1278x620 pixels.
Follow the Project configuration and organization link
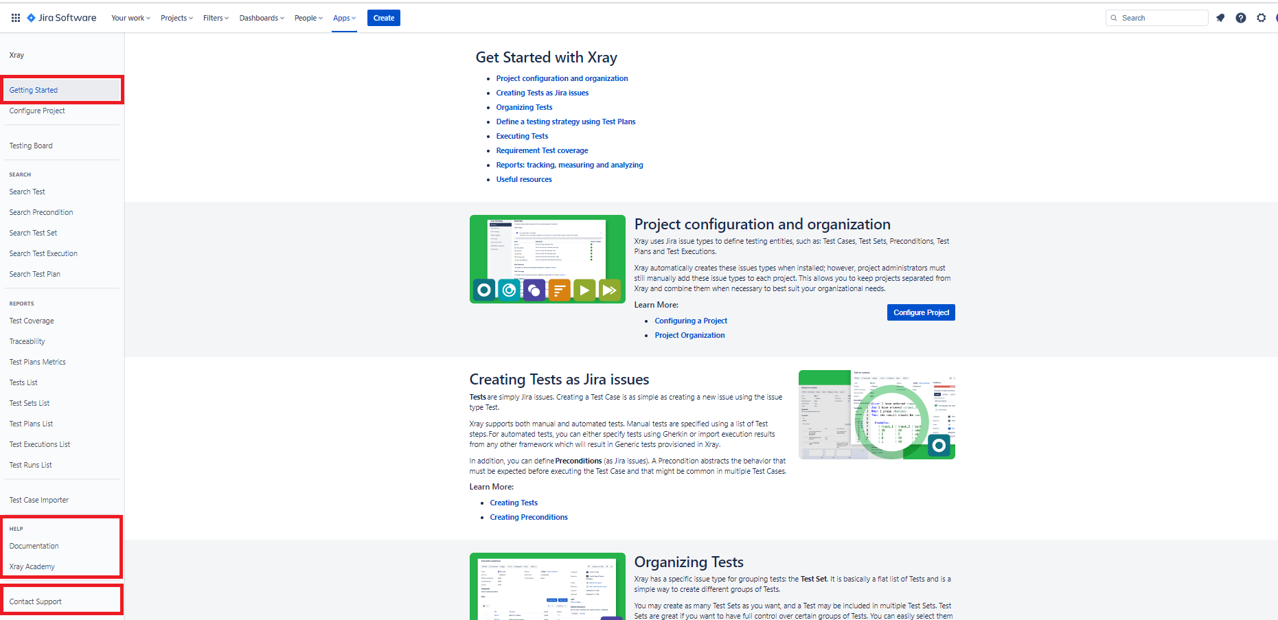(562, 78)
